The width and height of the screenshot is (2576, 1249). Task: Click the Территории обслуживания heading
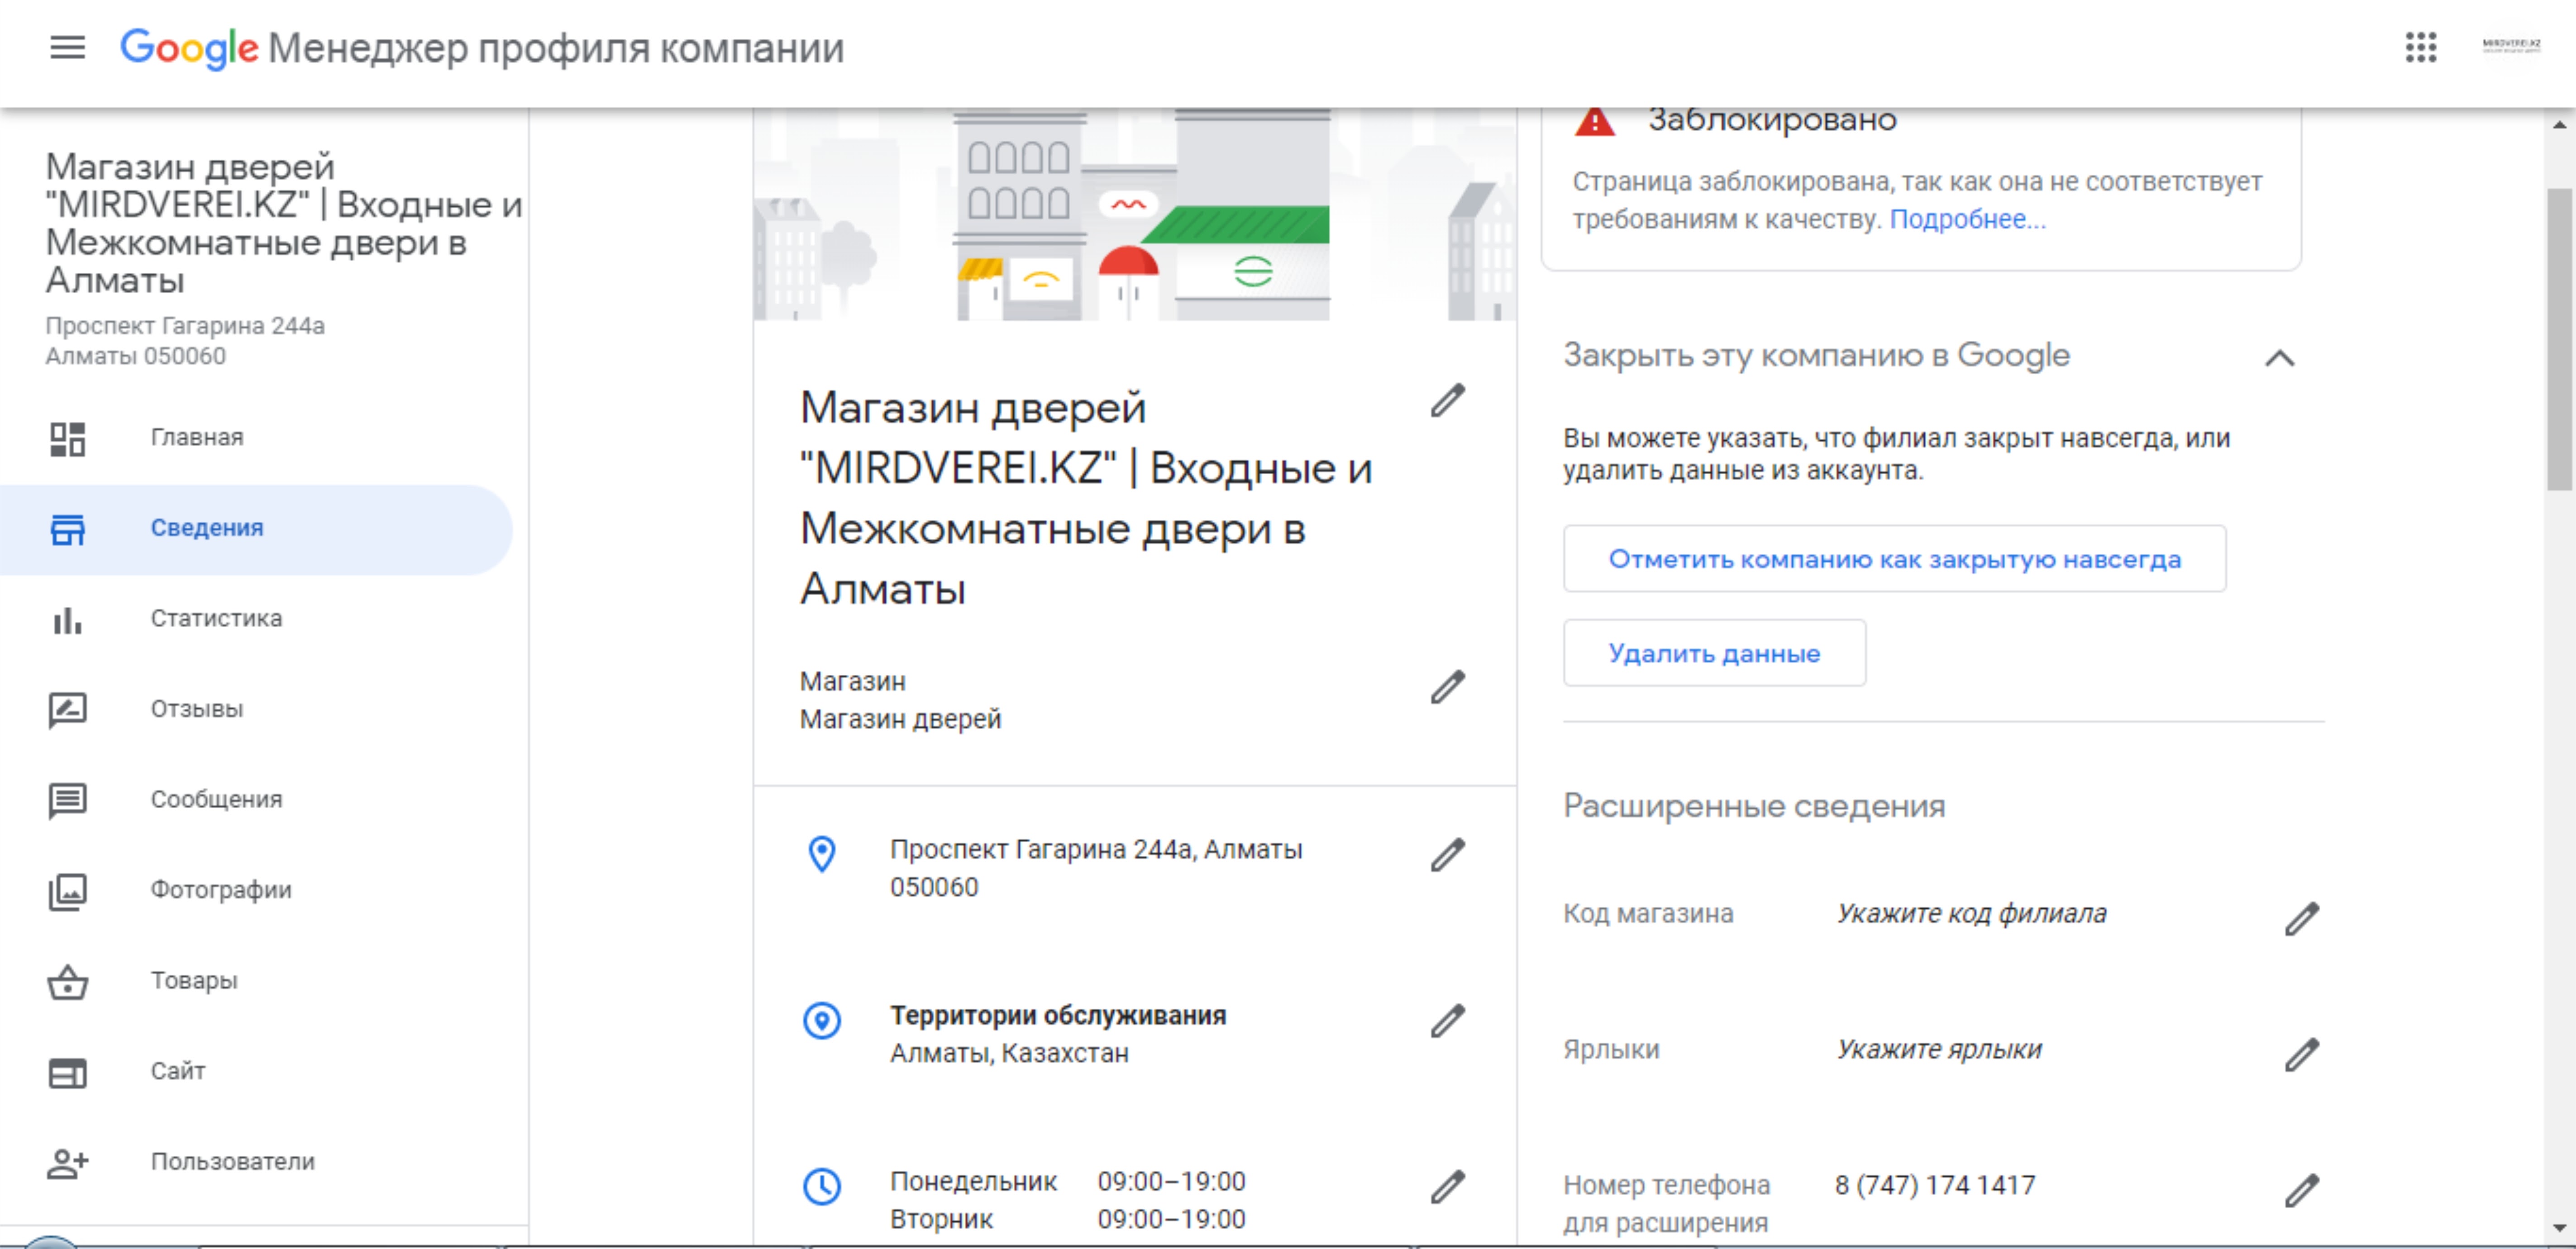(x=1058, y=1016)
